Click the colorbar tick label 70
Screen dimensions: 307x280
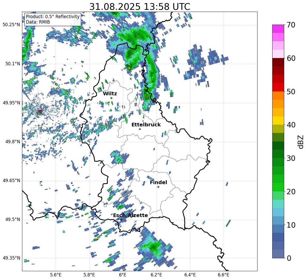[291, 25]
